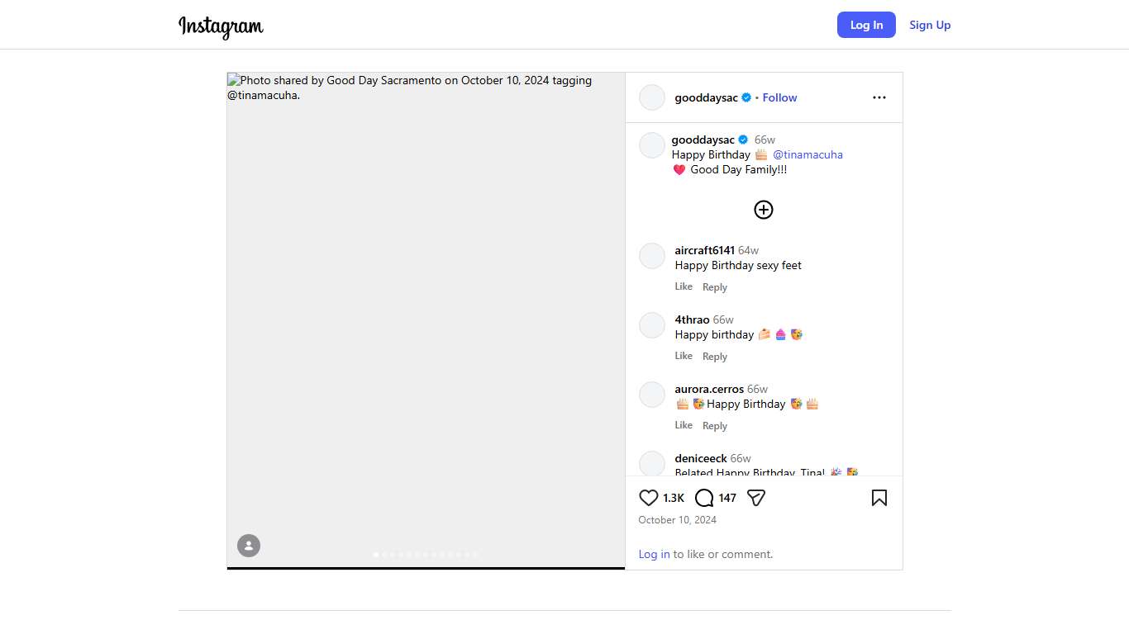The height and width of the screenshot is (634, 1129).
Task: Like aircraft6141's comment
Action: coord(684,286)
